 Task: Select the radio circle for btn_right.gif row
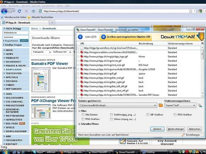(x=78, y=82)
